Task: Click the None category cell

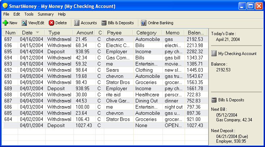Action: [x=141, y=125]
